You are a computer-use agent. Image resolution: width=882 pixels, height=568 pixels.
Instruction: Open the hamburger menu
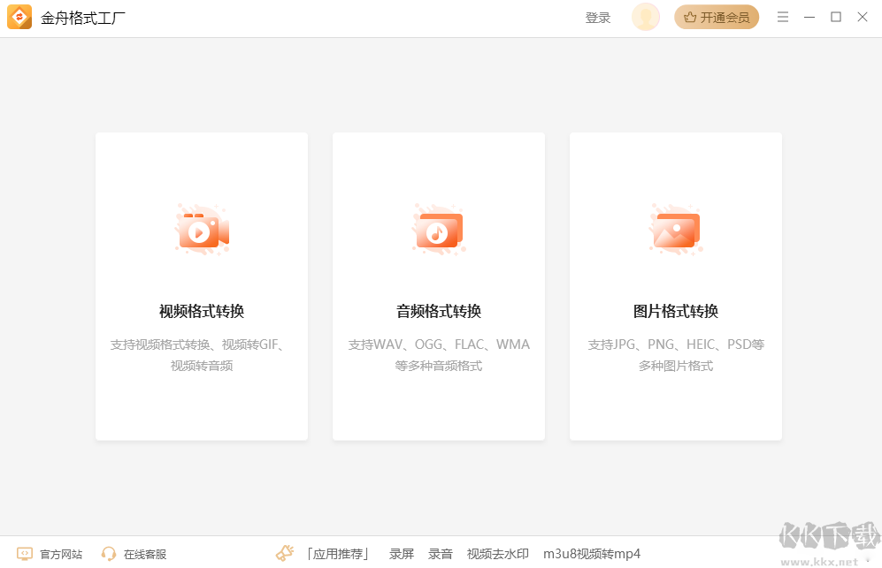pyautogui.click(x=782, y=17)
